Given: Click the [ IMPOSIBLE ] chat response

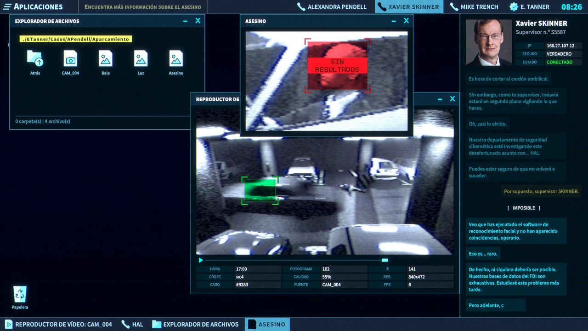Looking at the screenshot, I should point(524,208).
